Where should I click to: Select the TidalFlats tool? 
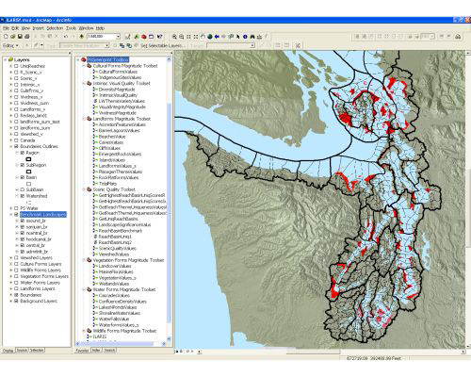pos(107,184)
